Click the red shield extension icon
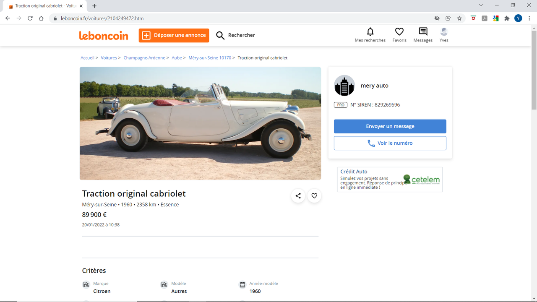 (x=473, y=18)
